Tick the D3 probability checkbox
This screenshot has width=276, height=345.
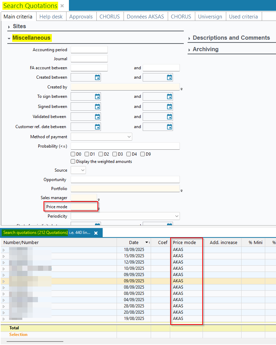[115, 154]
